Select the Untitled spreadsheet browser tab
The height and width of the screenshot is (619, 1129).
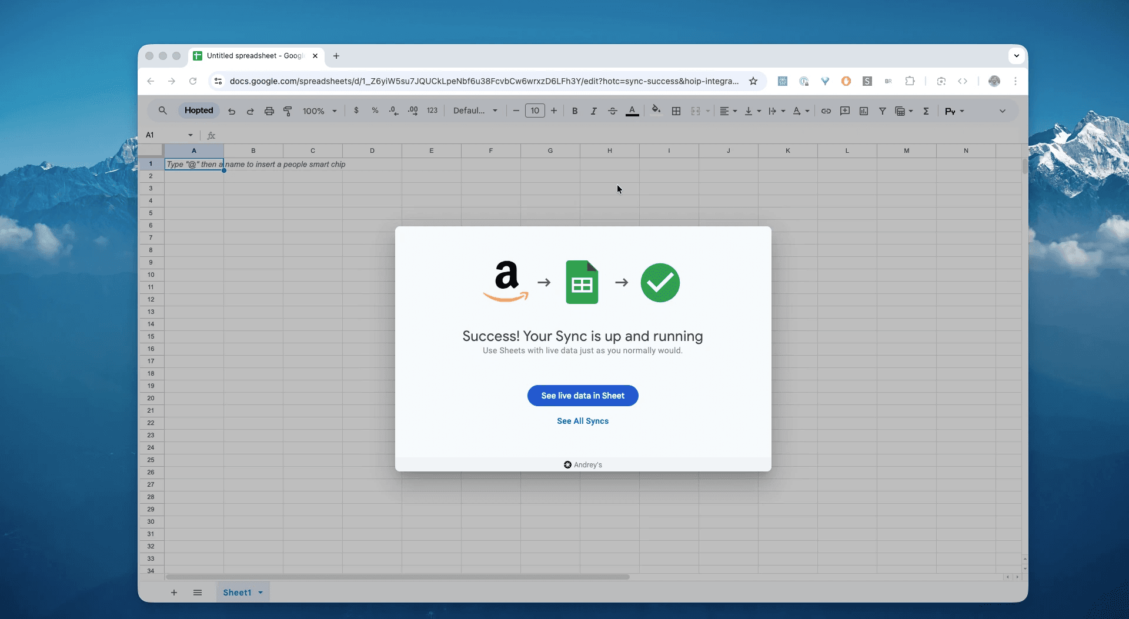(256, 56)
